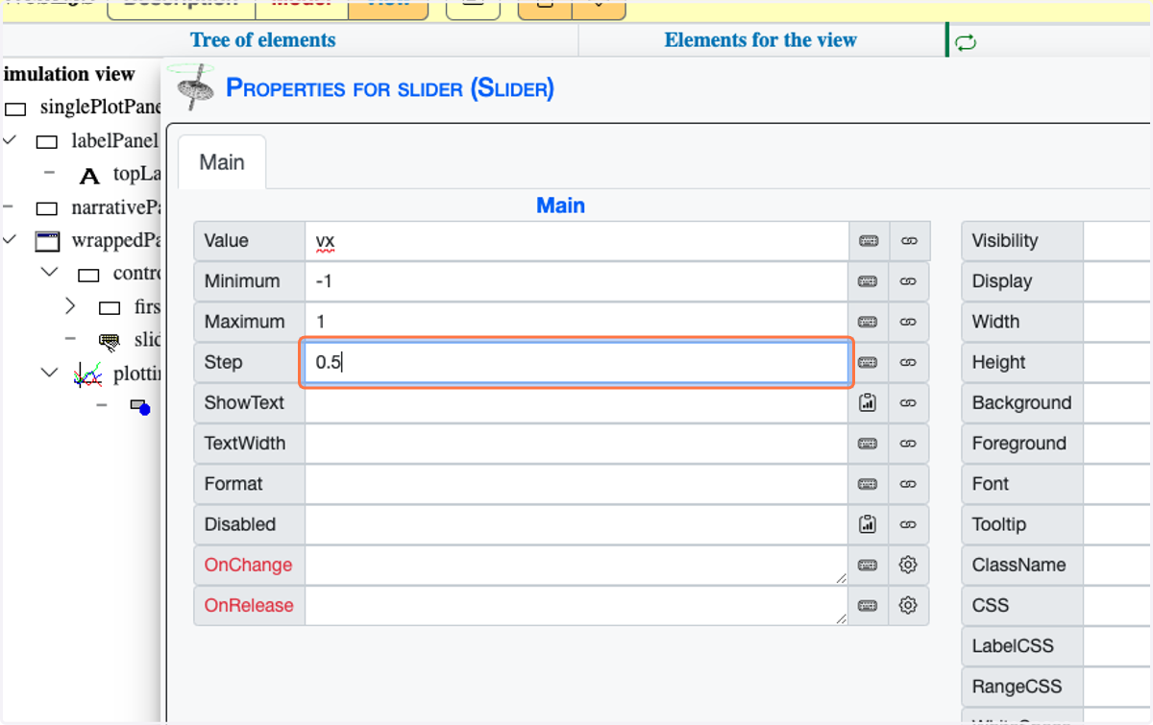Open the editor icon for the Maximum property

(869, 322)
